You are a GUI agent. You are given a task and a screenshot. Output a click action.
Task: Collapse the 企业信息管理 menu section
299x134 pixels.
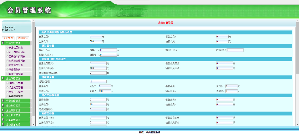[x=15, y=78]
